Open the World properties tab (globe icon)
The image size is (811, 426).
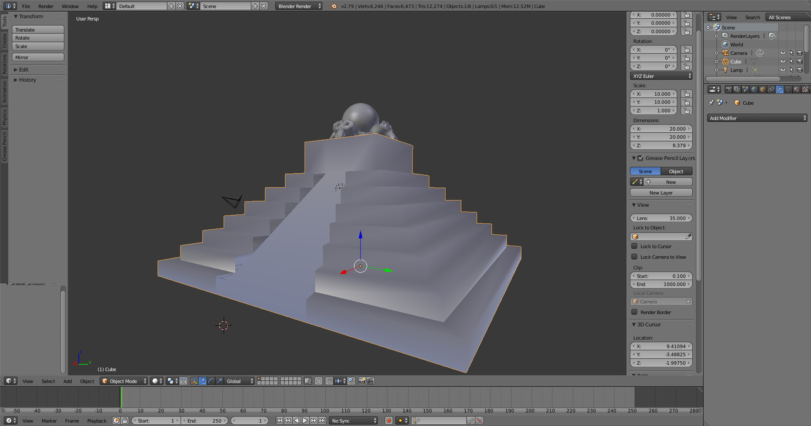pos(754,89)
